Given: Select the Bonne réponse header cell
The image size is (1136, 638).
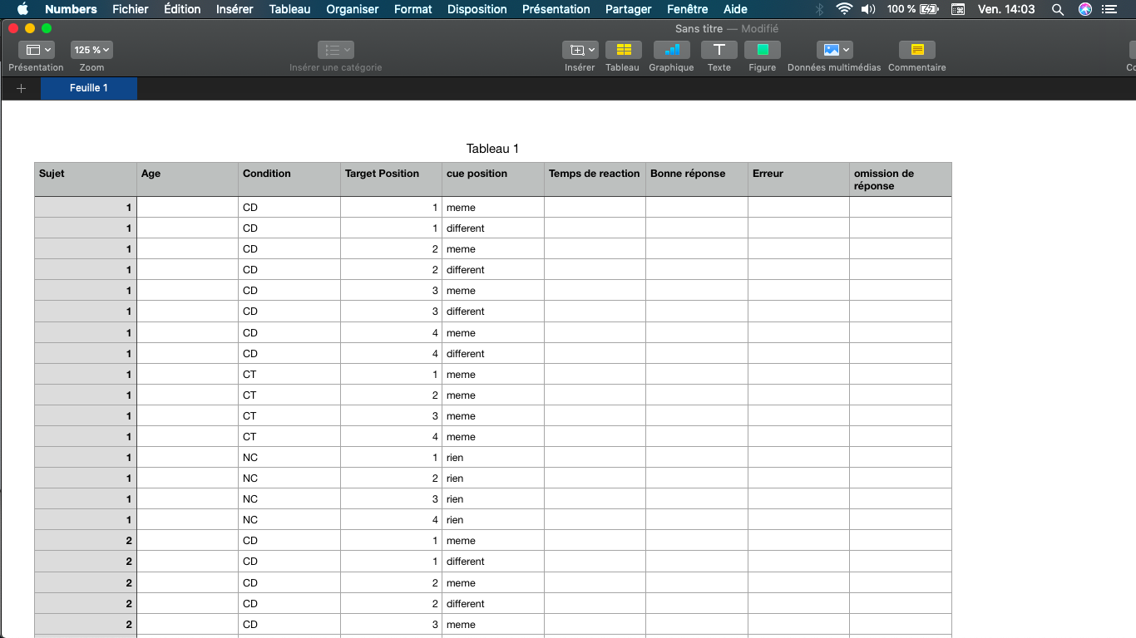Looking at the screenshot, I should 697,179.
